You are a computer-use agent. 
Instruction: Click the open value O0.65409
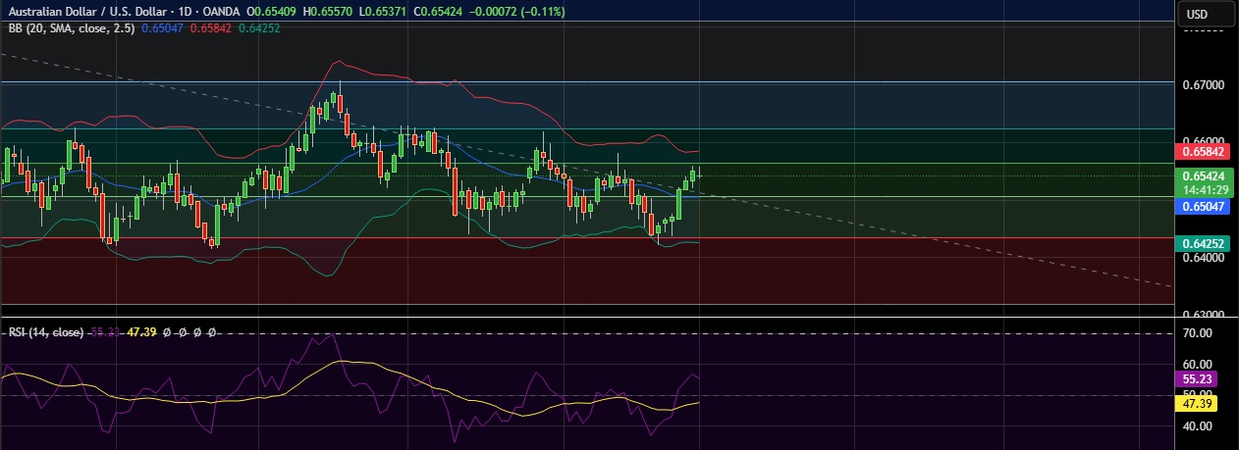tap(273, 12)
